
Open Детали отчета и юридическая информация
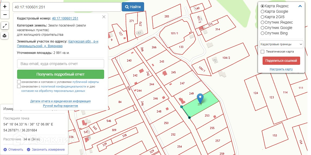pos(61,101)
